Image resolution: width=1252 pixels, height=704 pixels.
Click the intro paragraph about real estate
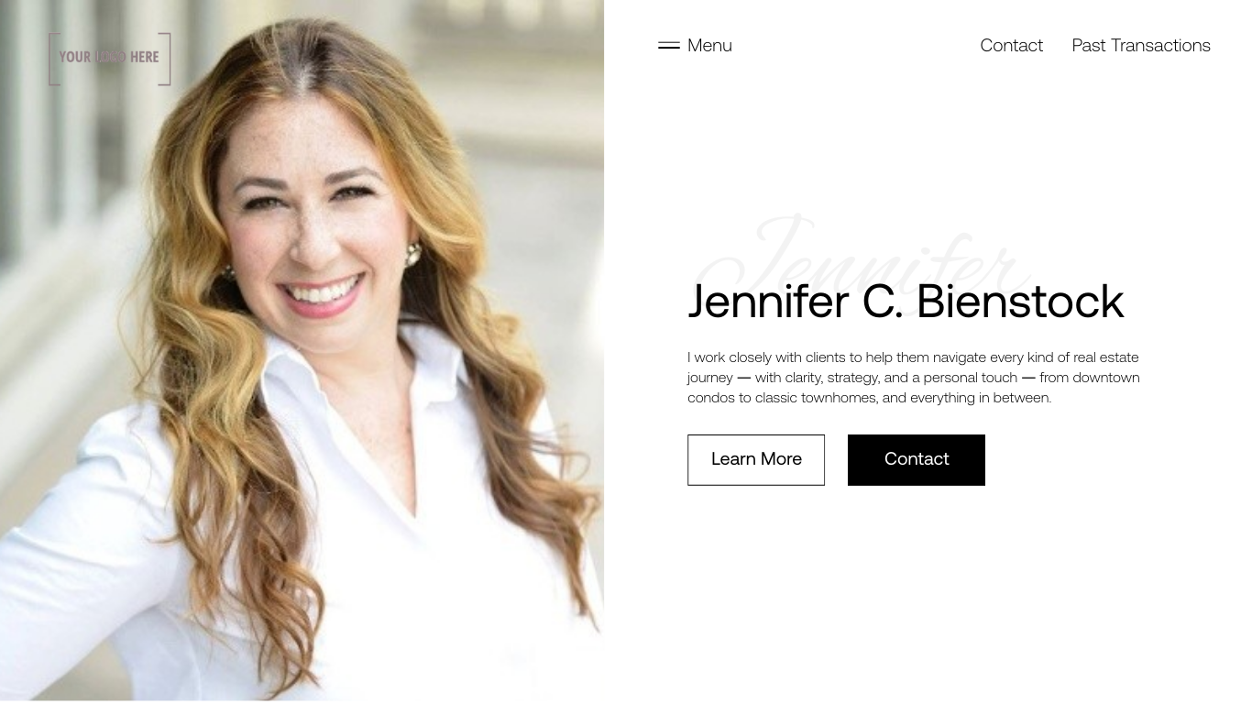click(x=914, y=378)
